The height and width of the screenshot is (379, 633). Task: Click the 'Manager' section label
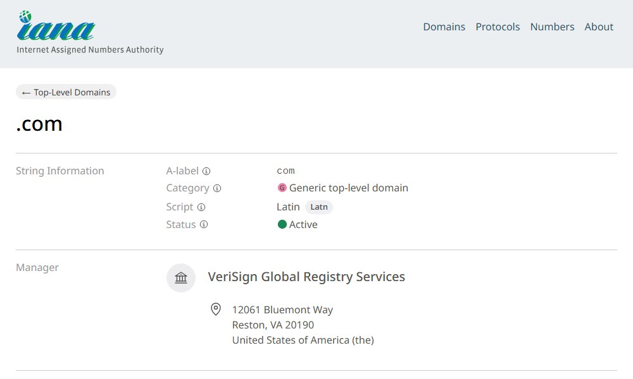click(37, 267)
